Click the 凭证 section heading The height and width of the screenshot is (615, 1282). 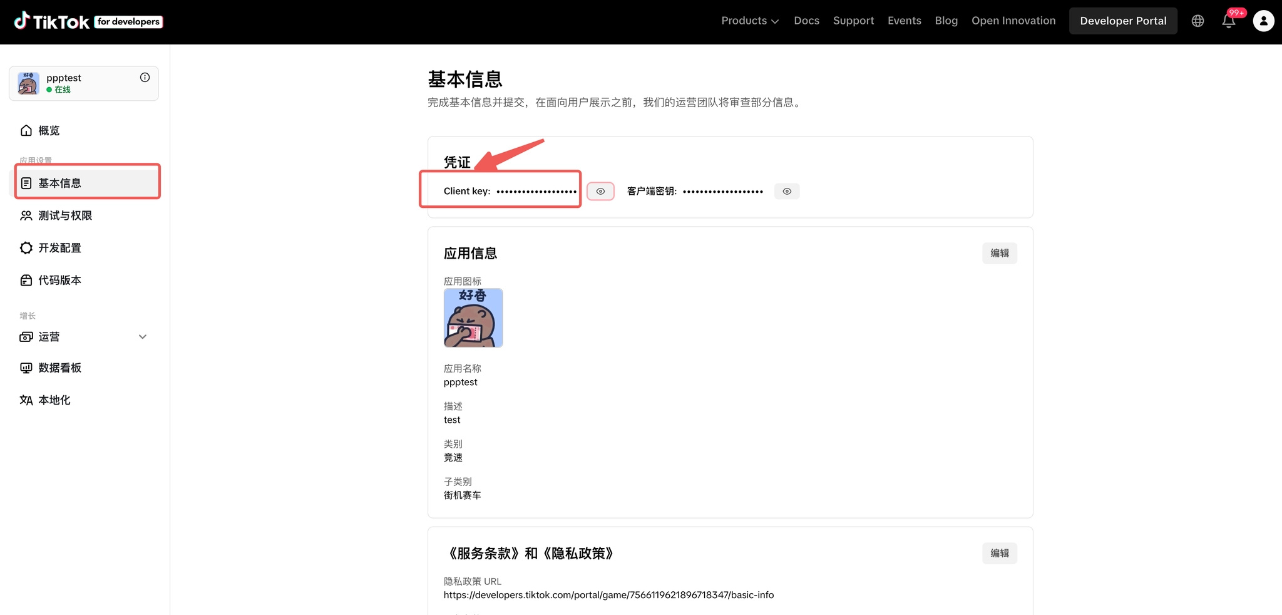click(457, 162)
